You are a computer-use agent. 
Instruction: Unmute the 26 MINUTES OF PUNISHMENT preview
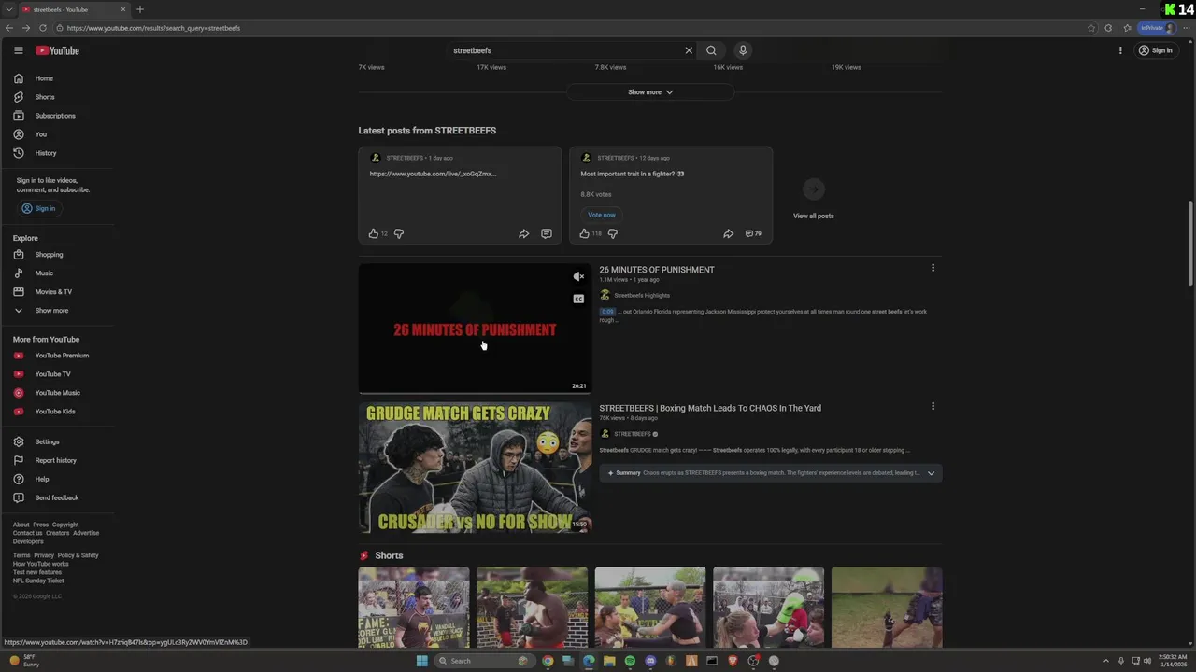[578, 276]
